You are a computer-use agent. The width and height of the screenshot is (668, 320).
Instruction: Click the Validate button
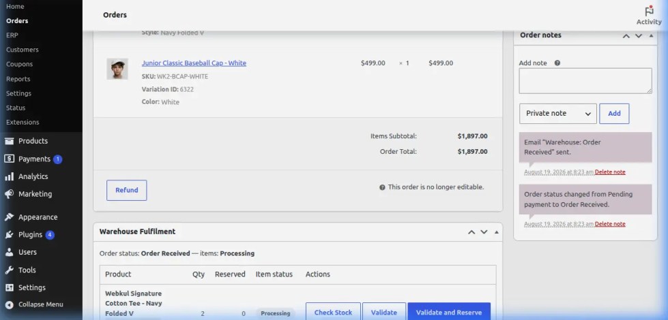[x=384, y=313]
